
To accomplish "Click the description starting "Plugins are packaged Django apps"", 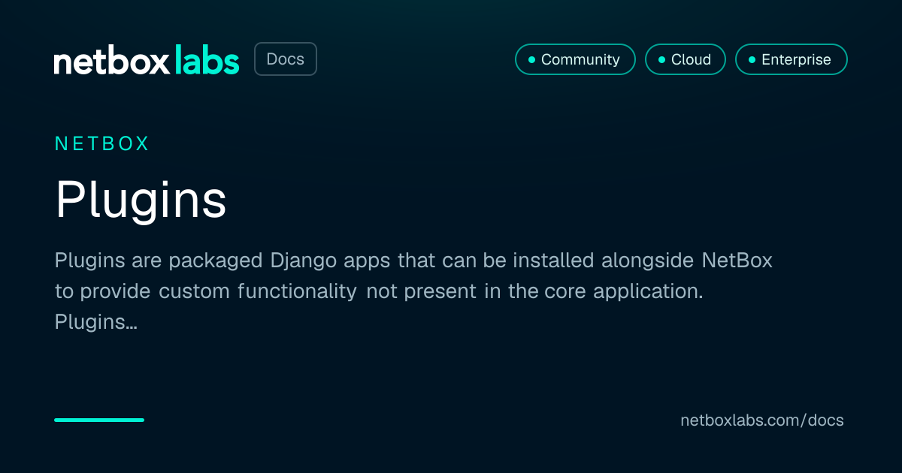I will [x=413, y=291].
